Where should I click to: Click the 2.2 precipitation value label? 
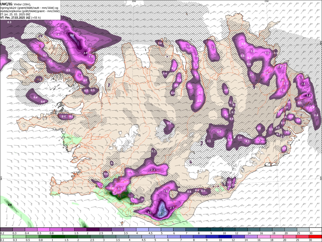click(153, 170)
